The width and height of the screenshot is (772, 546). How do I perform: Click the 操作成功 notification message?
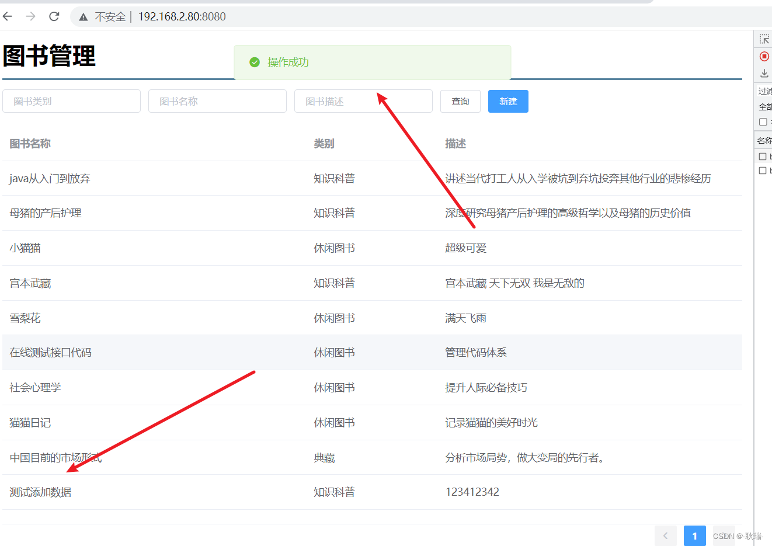(288, 62)
